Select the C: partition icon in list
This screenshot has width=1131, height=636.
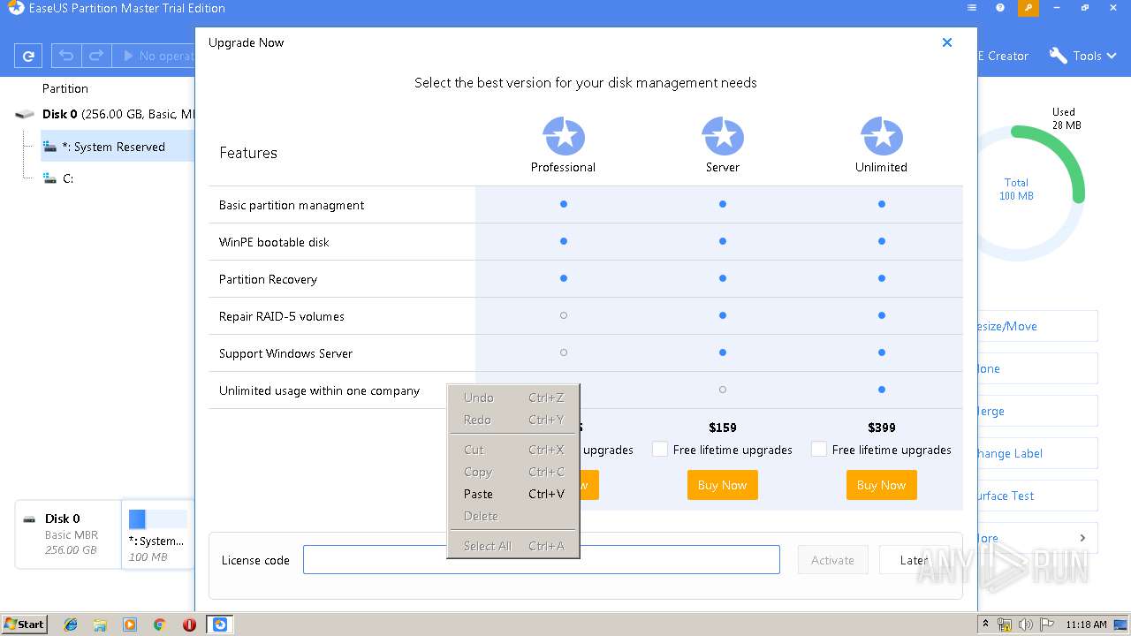(50, 178)
